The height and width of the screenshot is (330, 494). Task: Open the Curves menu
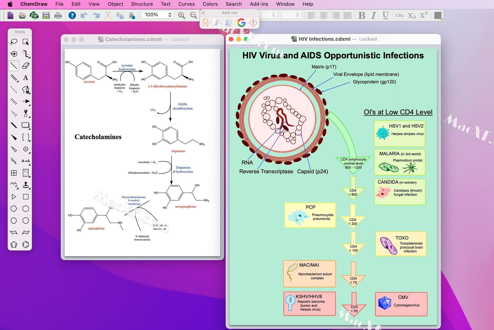186,4
